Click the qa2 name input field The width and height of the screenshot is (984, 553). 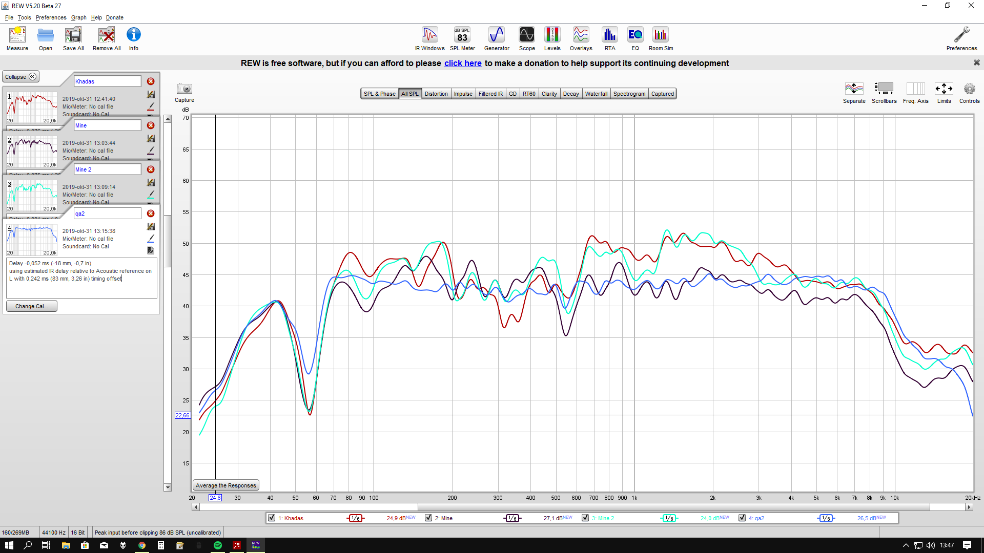[x=108, y=214]
